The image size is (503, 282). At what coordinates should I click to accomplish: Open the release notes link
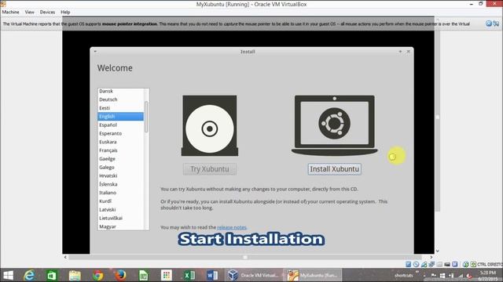[x=232, y=227]
